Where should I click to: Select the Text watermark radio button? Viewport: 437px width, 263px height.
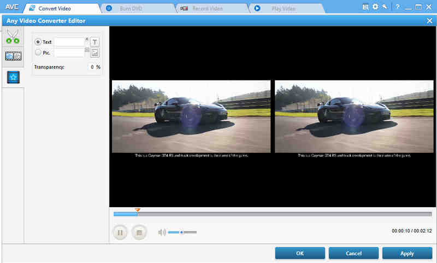pos(38,42)
